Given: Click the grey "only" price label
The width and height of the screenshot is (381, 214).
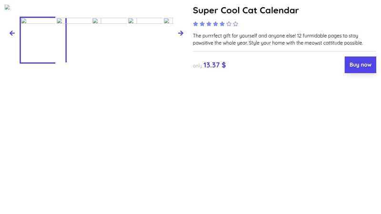Looking at the screenshot, I should [197, 66].
